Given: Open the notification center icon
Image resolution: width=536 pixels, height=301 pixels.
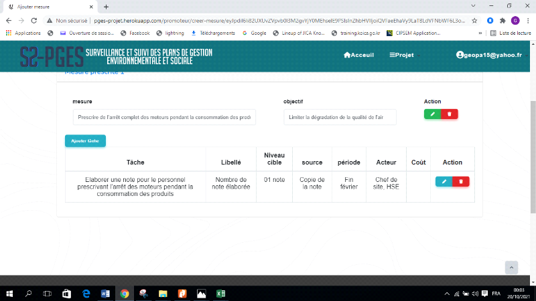Looking at the screenshot, I should (484, 294).
